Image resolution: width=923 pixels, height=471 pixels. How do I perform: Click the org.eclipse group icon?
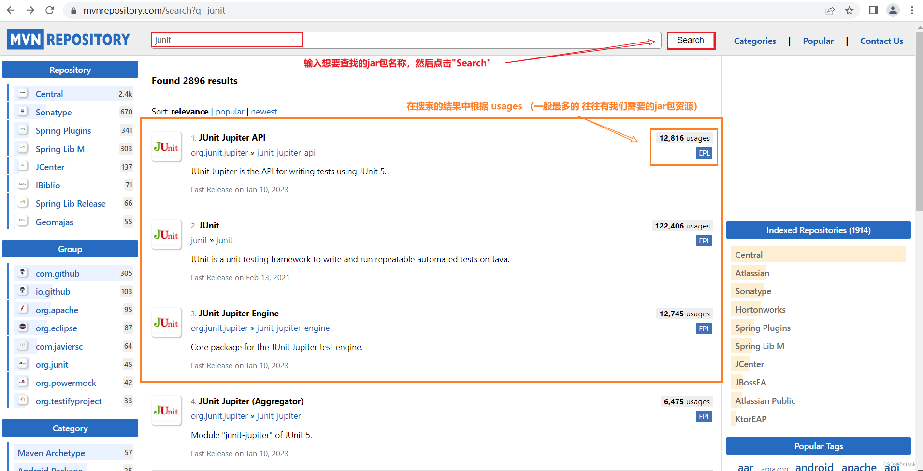click(23, 328)
